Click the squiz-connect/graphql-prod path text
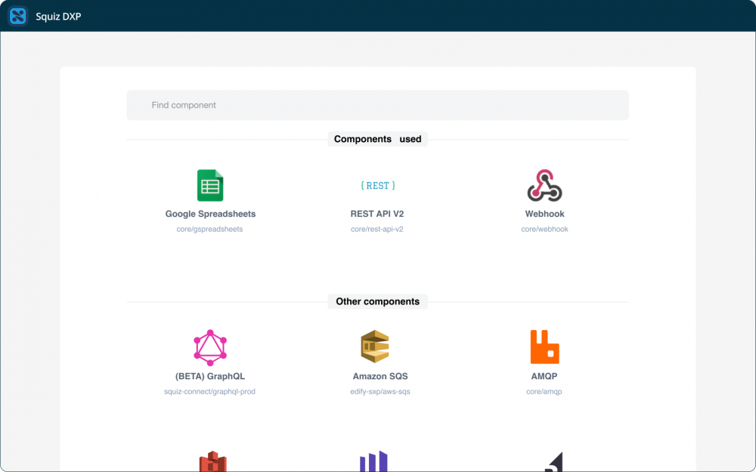This screenshot has width=756, height=472. [210, 391]
